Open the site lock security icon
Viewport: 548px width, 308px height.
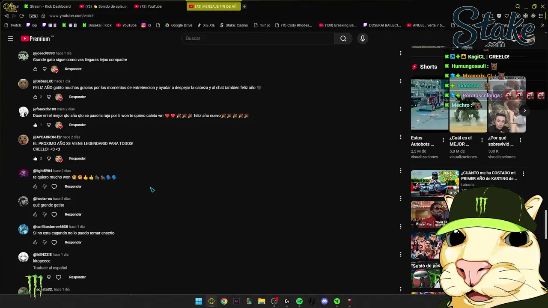43,16
